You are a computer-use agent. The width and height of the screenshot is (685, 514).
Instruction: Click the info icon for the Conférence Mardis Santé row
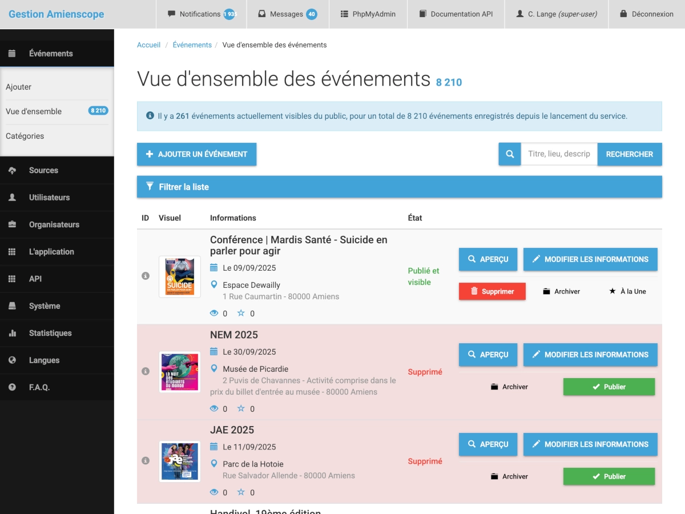pos(145,276)
